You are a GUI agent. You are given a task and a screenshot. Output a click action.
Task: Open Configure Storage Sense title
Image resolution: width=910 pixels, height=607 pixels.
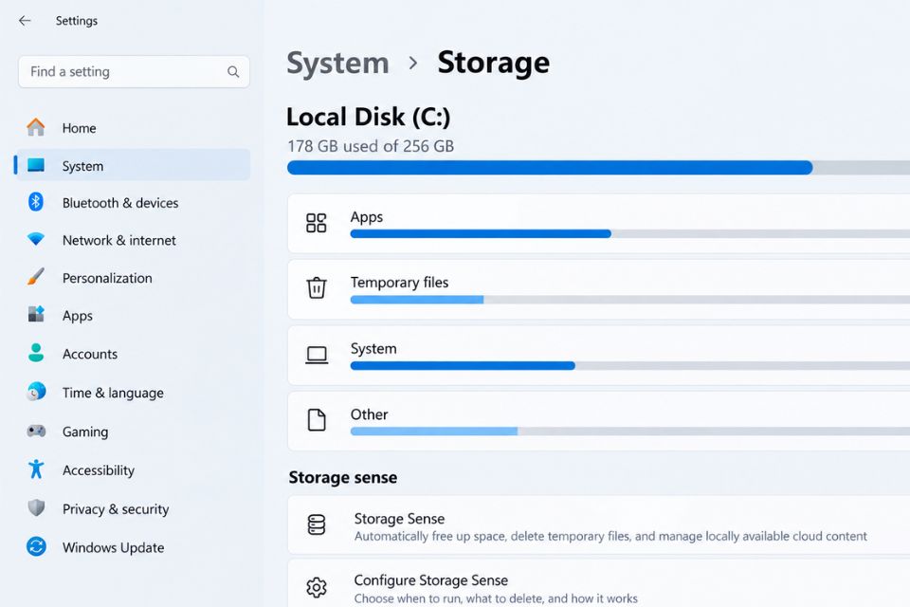430,580
